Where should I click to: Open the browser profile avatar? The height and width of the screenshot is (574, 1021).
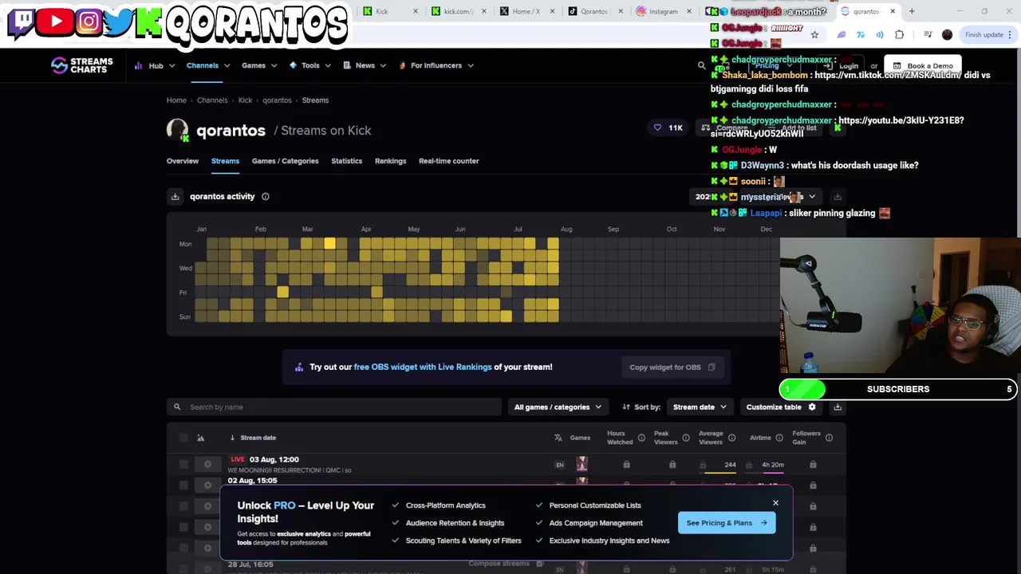pyautogui.click(x=947, y=34)
